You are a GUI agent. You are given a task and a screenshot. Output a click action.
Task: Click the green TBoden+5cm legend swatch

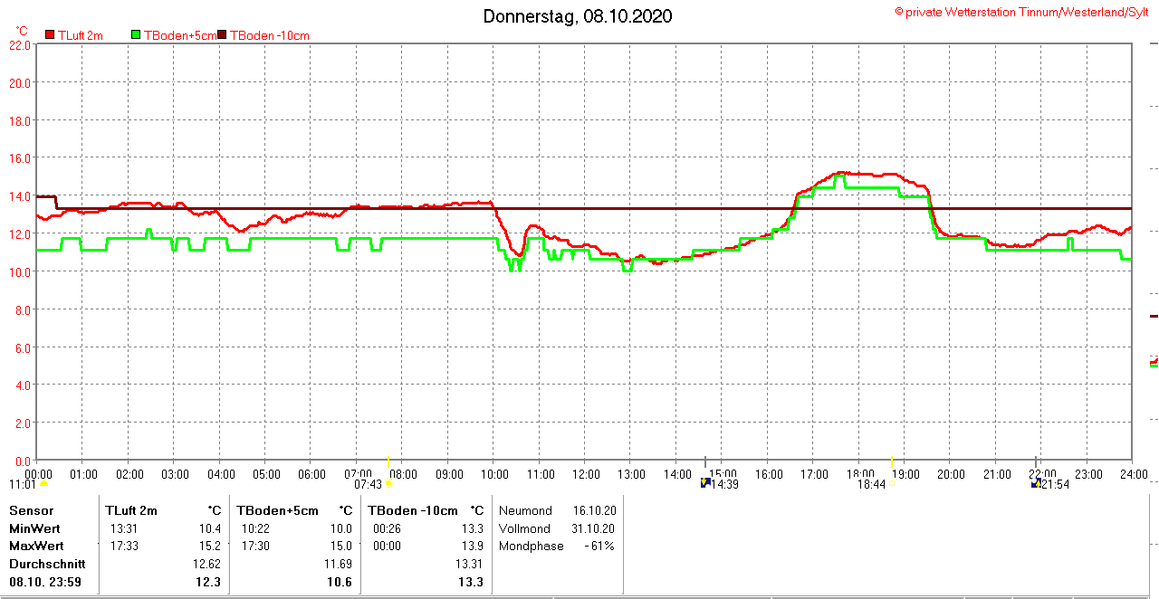(137, 35)
